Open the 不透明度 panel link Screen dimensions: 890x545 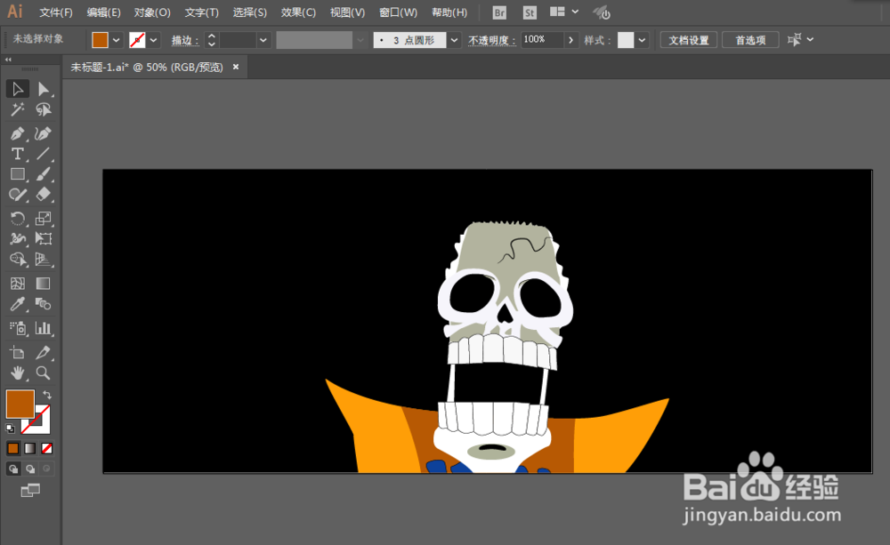click(x=491, y=40)
